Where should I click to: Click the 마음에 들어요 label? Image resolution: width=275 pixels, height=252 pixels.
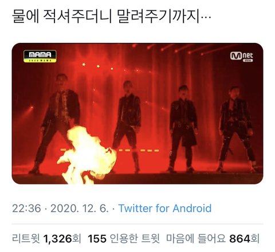[x=196, y=239]
